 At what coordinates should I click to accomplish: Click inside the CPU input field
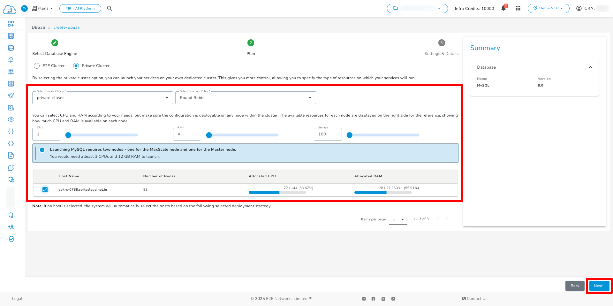coord(46,134)
